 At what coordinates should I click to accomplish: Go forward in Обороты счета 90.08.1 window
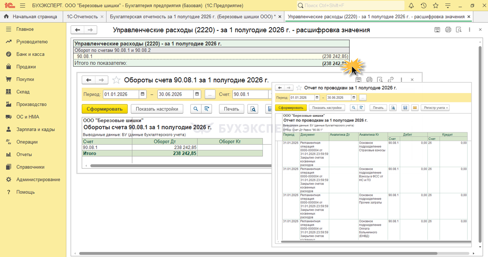(x=102, y=80)
